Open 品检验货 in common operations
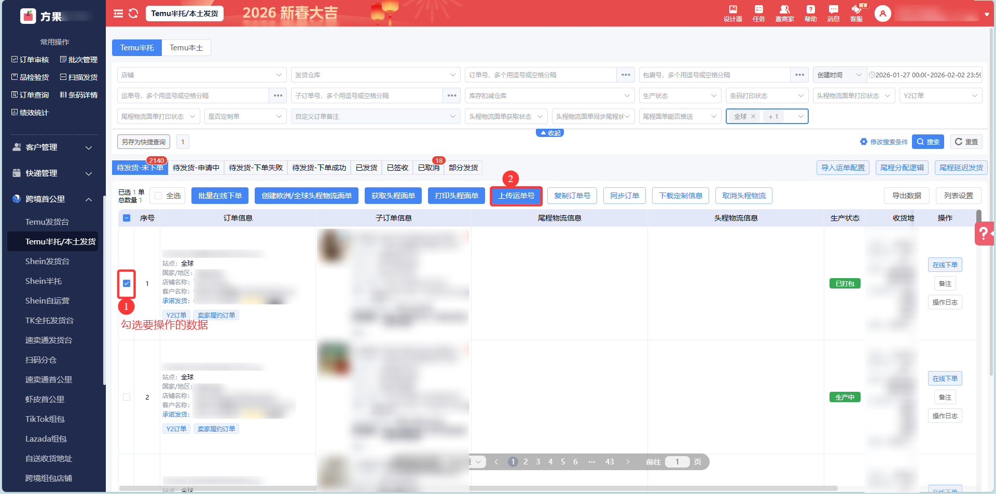The width and height of the screenshot is (996, 494). tap(30, 77)
